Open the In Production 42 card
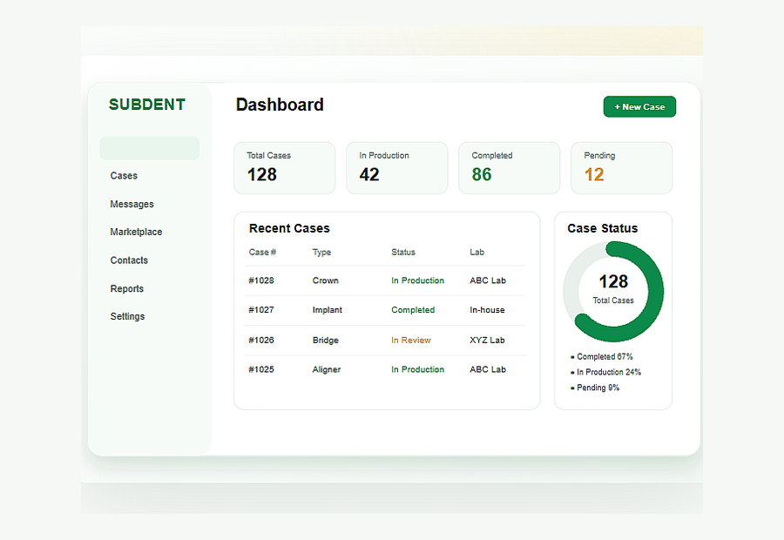 click(397, 168)
